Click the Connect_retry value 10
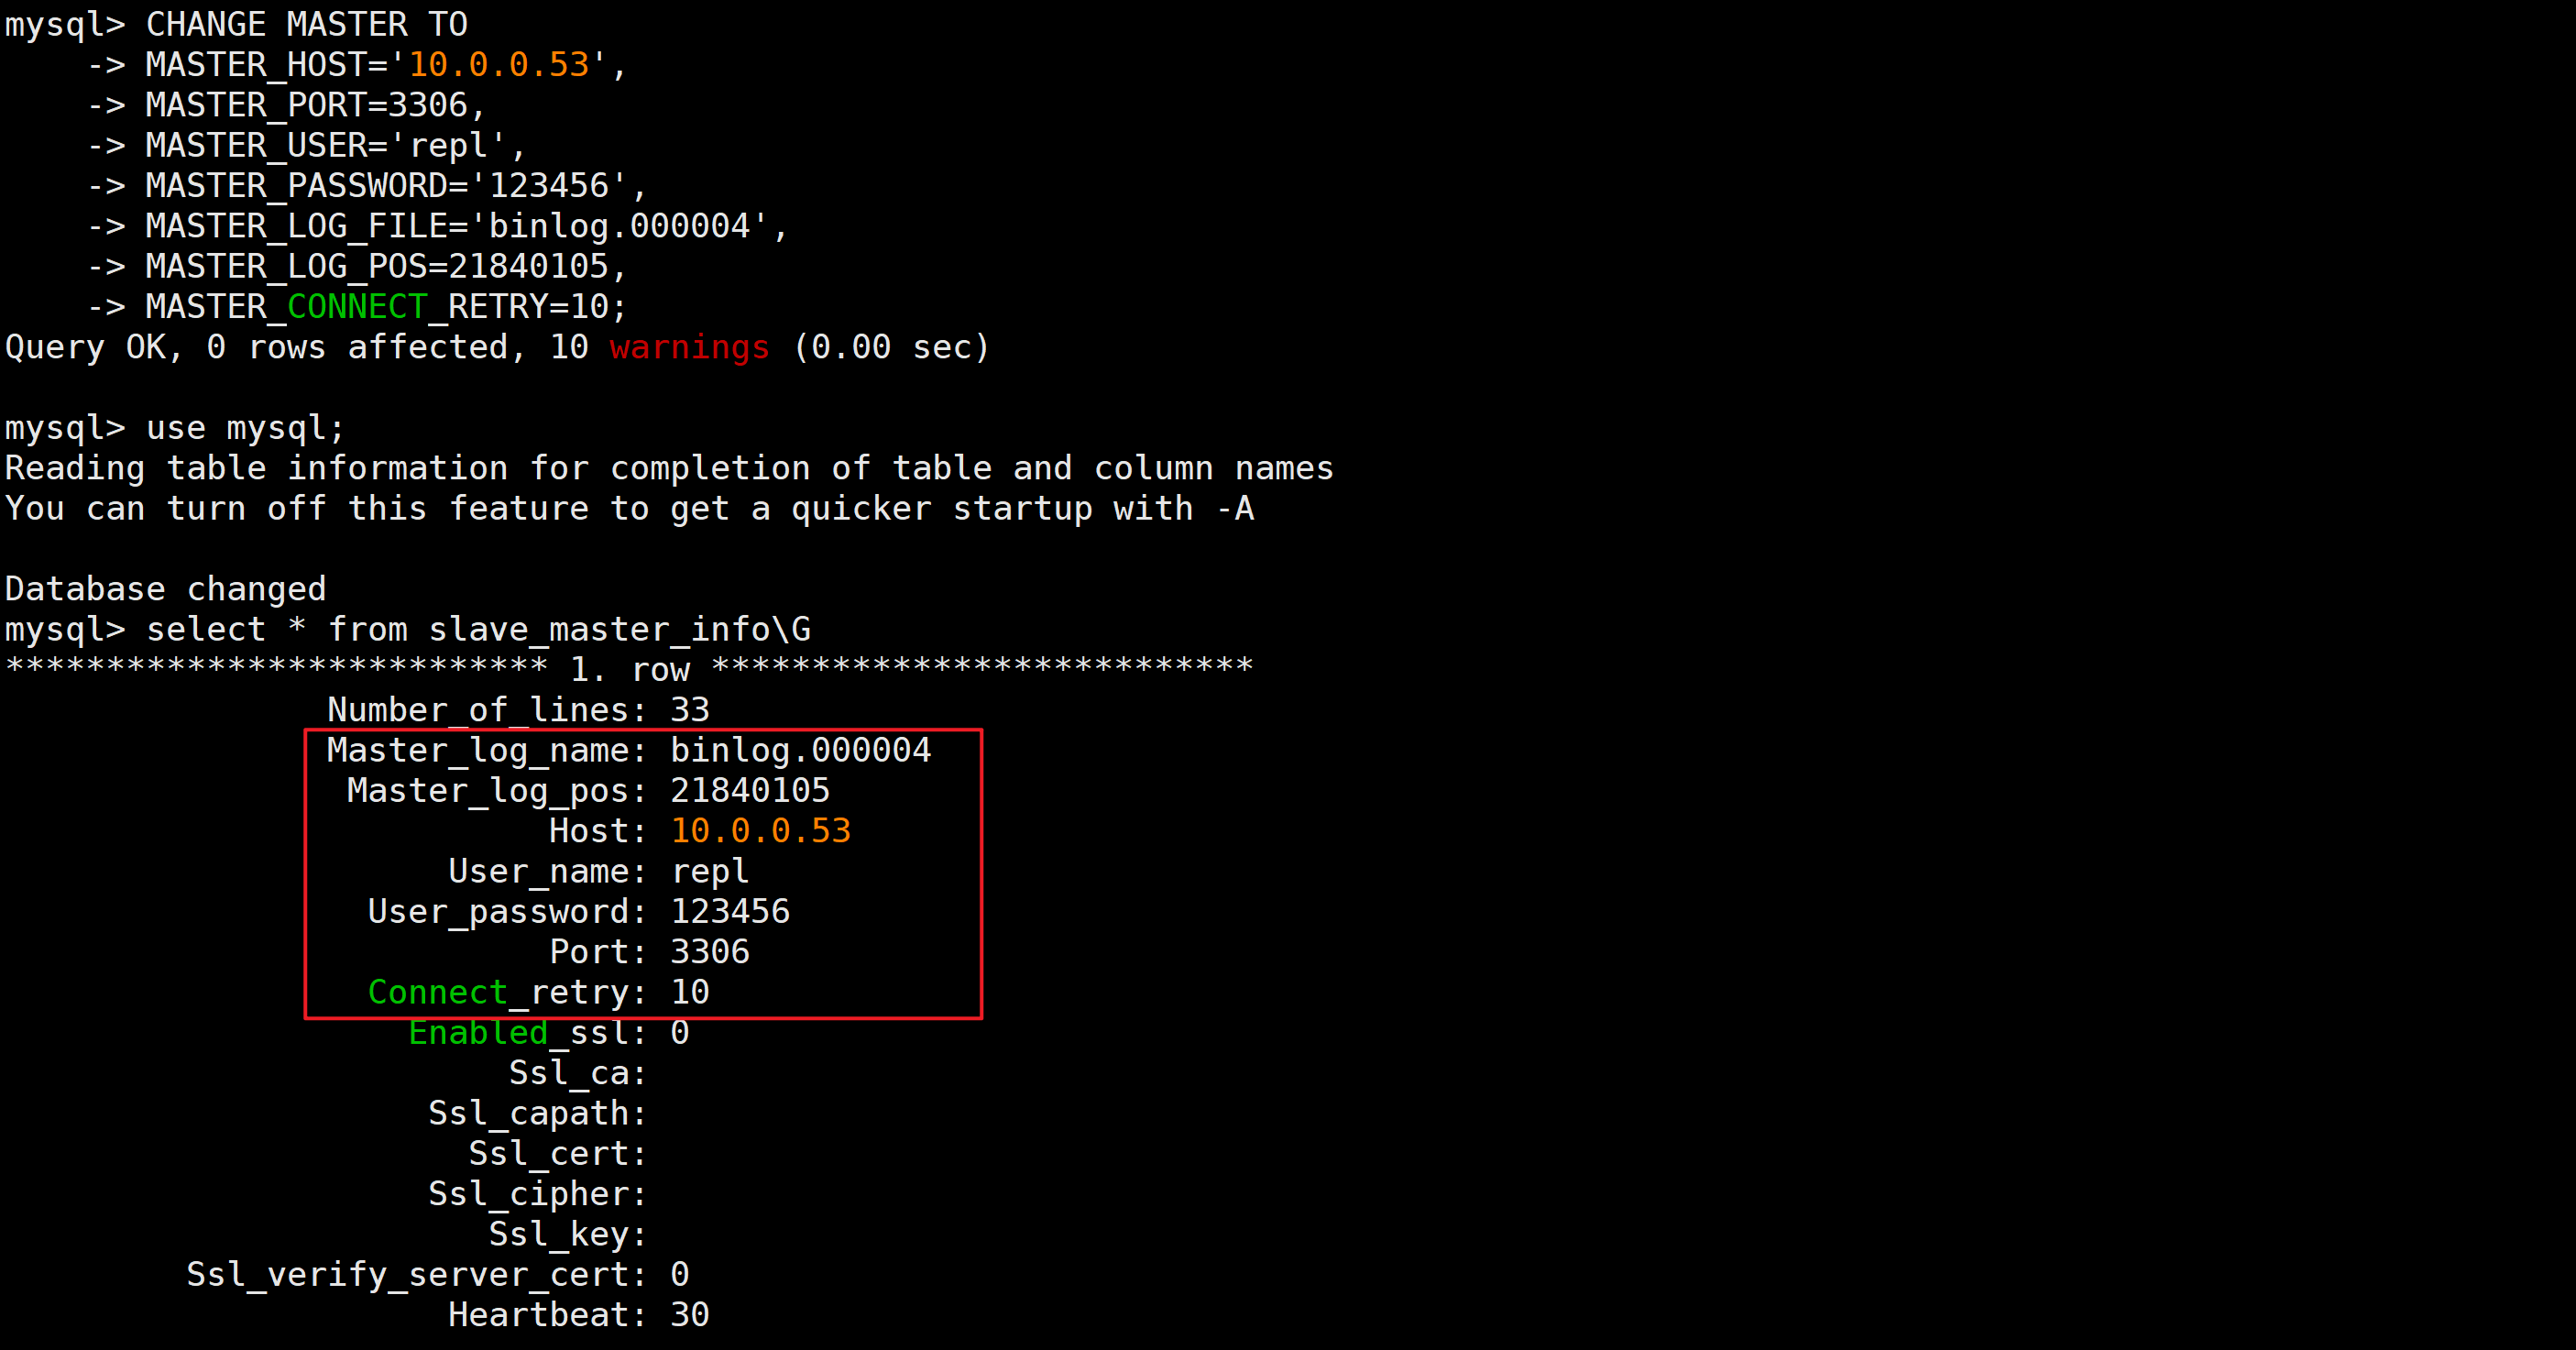The image size is (2576, 1350). pyautogui.click(x=690, y=993)
